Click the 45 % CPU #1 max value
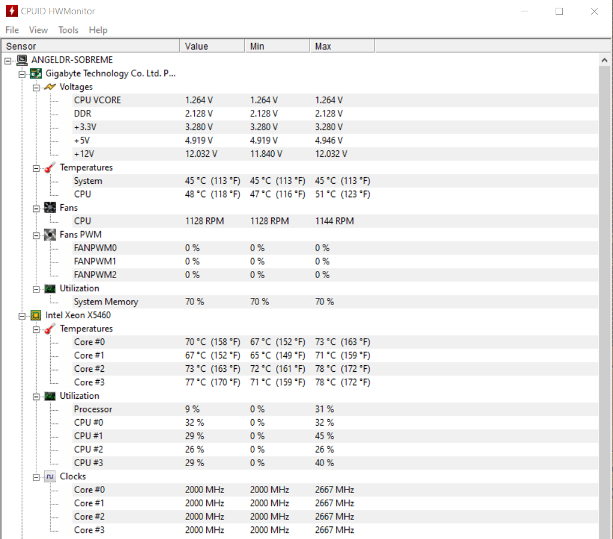Image resolution: width=613 pixels, height=539 pixels. 324,436
